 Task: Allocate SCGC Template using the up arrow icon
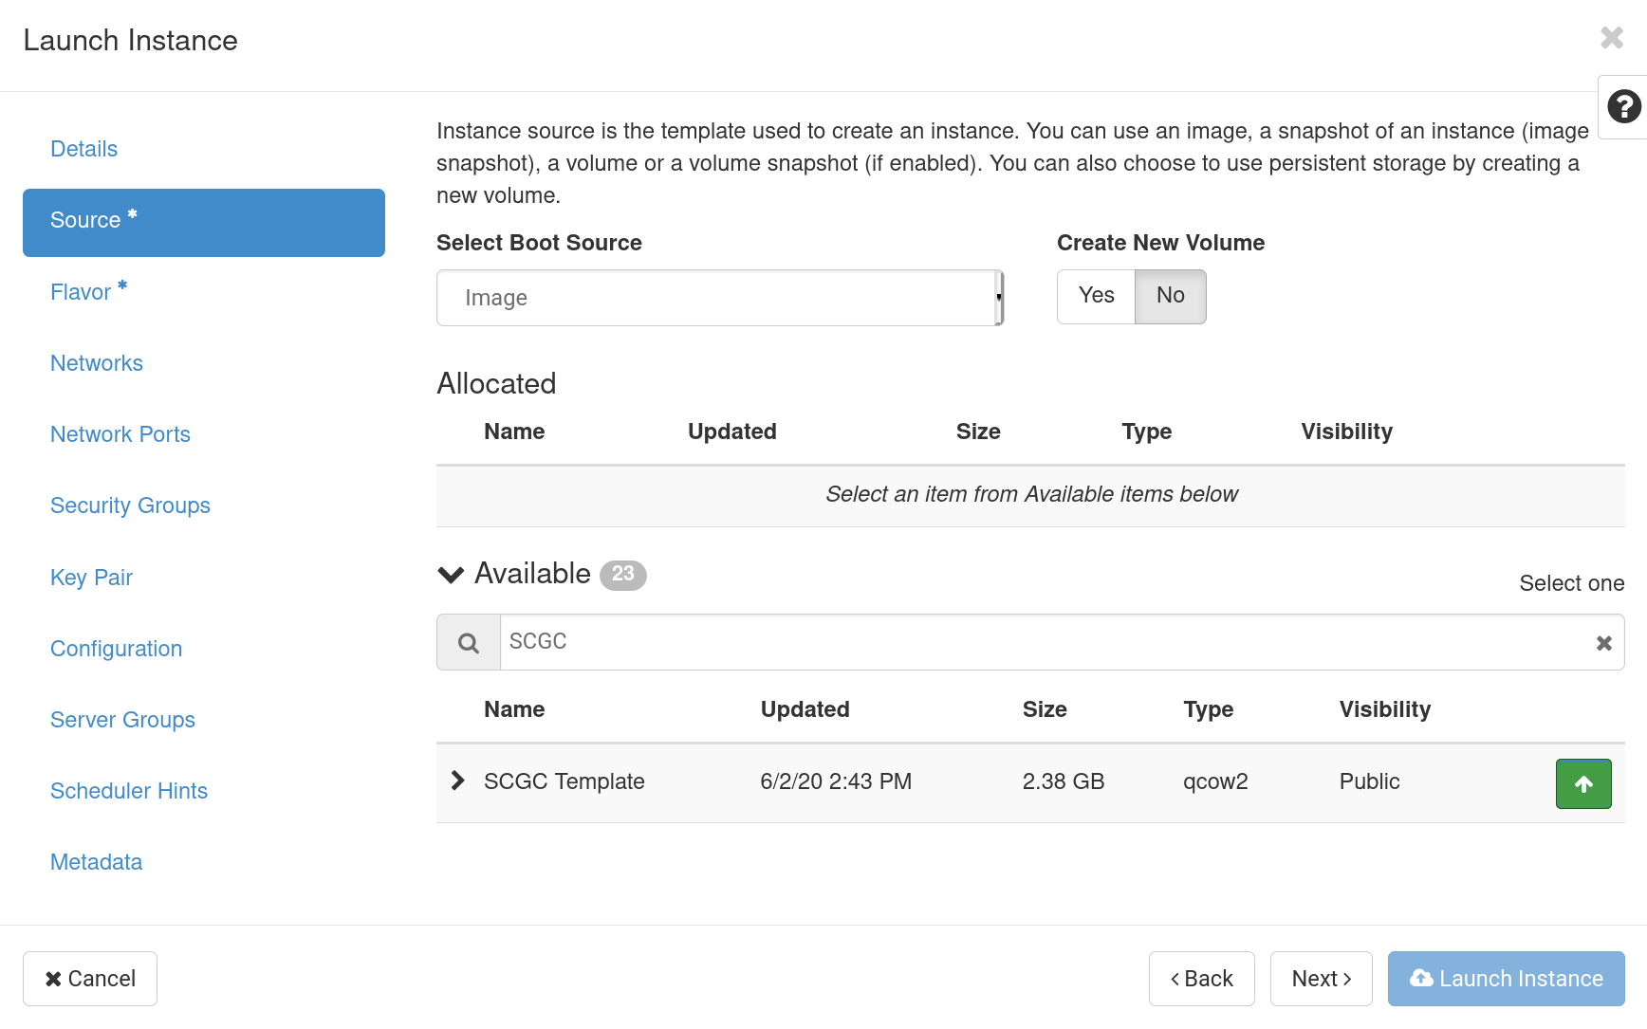tap(1582, 783)
